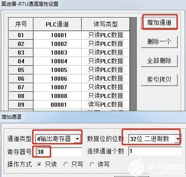Click the 删除一个 button

pos(159,42)
